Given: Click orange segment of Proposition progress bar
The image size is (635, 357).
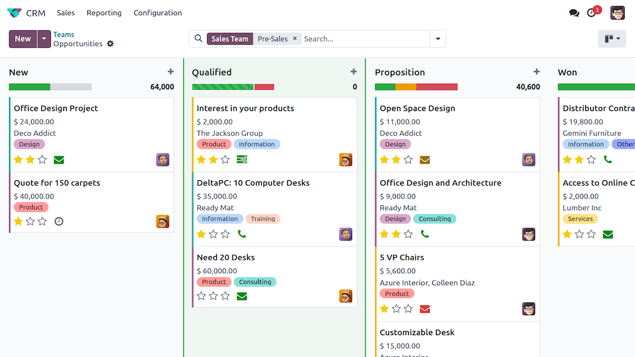Looking at the screenshot, I should tap(406, 87).
